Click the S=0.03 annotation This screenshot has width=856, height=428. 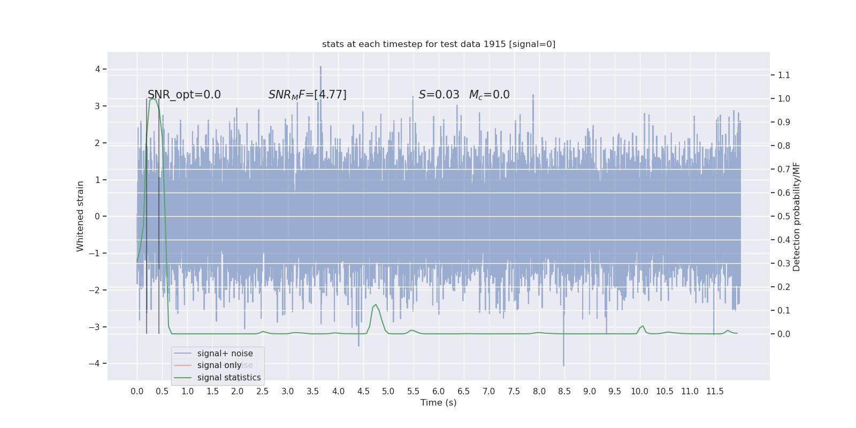tap(439, 95)
